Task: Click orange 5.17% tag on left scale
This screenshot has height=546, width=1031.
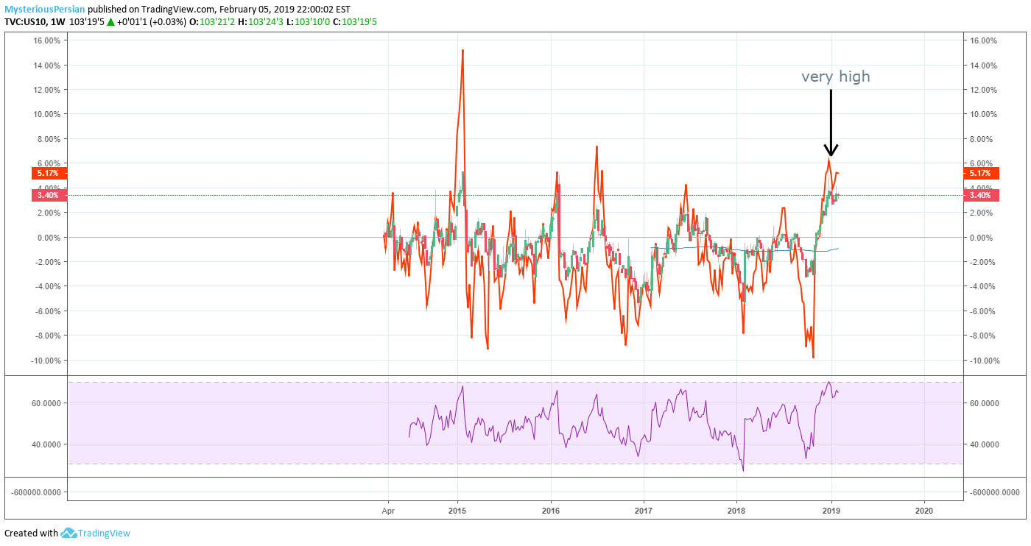Action: [49, 173]
